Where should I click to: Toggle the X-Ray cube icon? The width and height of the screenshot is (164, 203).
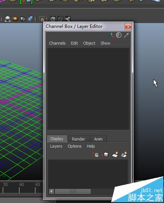53,19
